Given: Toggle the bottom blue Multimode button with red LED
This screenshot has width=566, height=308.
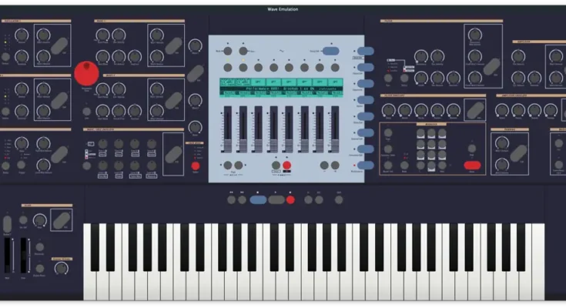Looking at the screenshot, I should pyautogui.click(x=366, y=165).
